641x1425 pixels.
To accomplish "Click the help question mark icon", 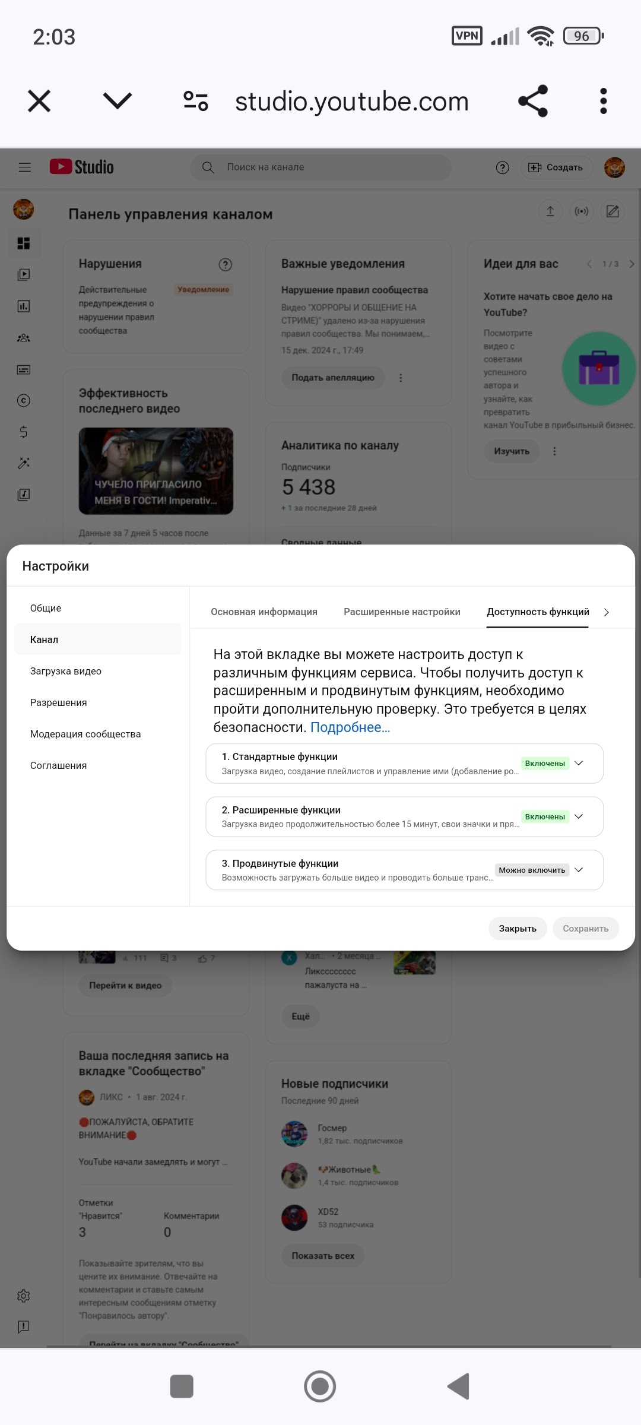I will [x=502, y=167].
